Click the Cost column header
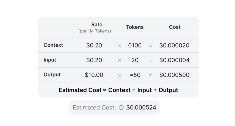 [175, 27]
